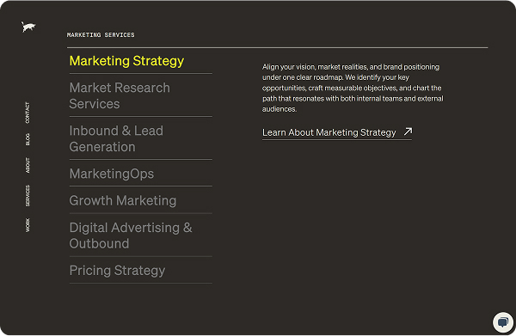Viewport: 516px width, 336px height.
Task: Open the chat bubble widget
Action: [x=503, y=322]
